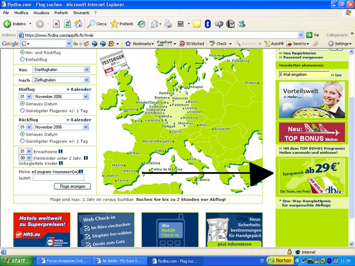This screenshot has height=266, width=355.
Task: Select Genaues Datum under Hinflug
Action: coord(22,104)
